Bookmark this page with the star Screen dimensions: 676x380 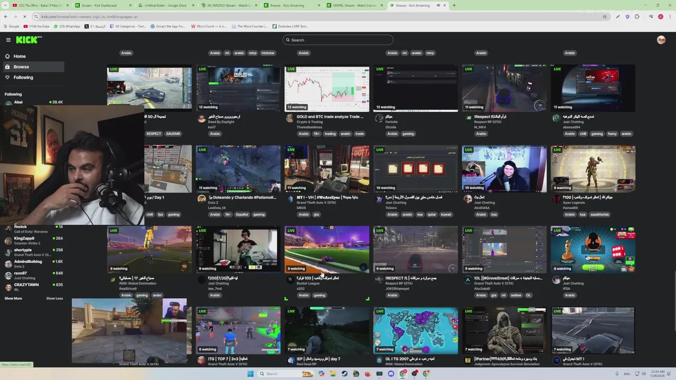click(x=605, y=17)
